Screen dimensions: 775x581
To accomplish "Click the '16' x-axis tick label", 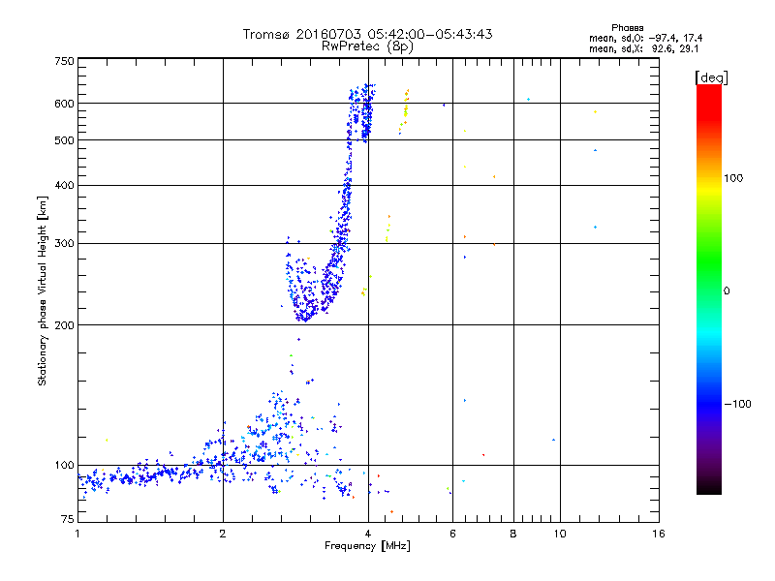I will click(x=659, y=534).
